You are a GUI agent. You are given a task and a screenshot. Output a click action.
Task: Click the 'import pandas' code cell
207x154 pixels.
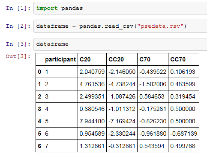coord(120,8)
